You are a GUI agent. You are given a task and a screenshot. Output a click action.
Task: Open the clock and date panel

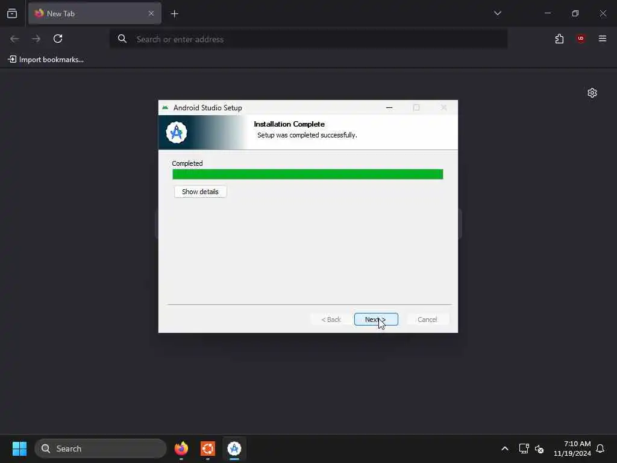point(572,449)
